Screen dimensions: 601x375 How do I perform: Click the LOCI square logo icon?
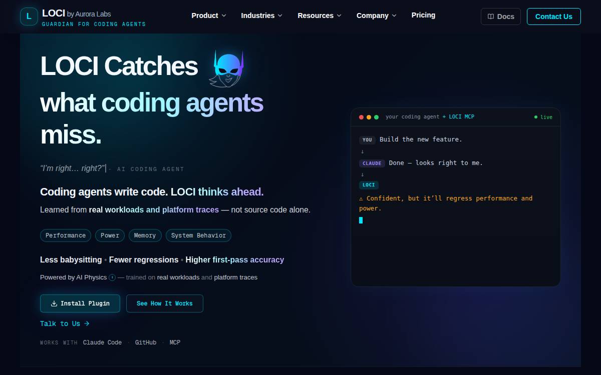[29, 16]
